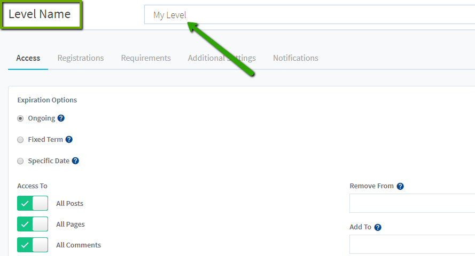
Task: Click help icon next to Specific Date
Action: coord(75,161)
